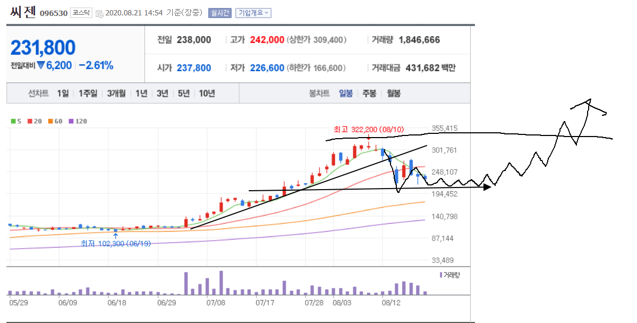This screenshot has width=637, height=323.
Task: Switch to the 1년 line chart tab
Action: [141, 93]
